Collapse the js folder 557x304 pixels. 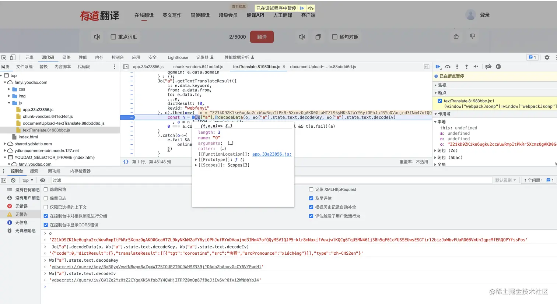tap(9, 103)
